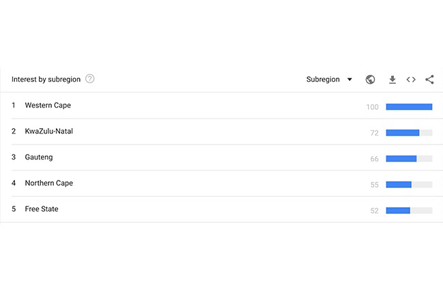The width and height of the screenshot is (443, 293).
Task: Click the embed code icon
Action: [x=411, y=80]
